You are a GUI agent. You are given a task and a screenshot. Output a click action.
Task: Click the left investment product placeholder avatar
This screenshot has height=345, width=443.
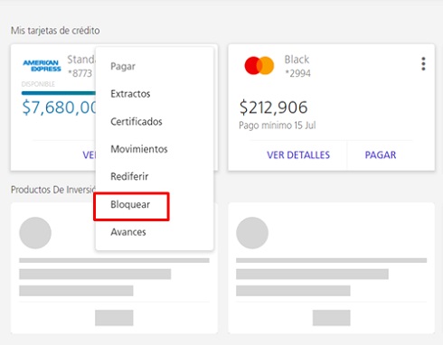pos(35,233)
